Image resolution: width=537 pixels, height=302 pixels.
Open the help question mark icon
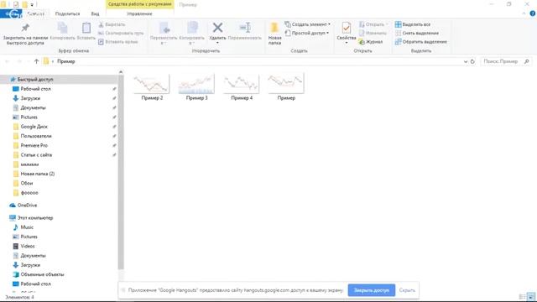533,13
